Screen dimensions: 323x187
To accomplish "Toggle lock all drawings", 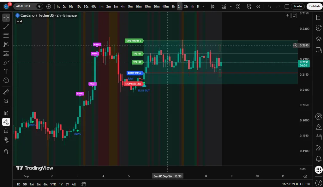I will click(x=6, y=131).
